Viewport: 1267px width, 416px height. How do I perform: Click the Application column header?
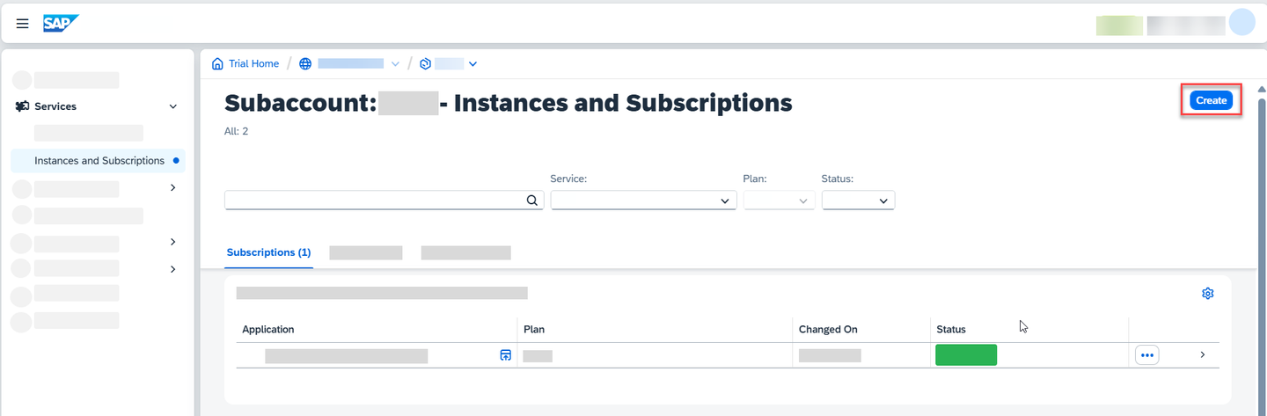click(268, 329)
